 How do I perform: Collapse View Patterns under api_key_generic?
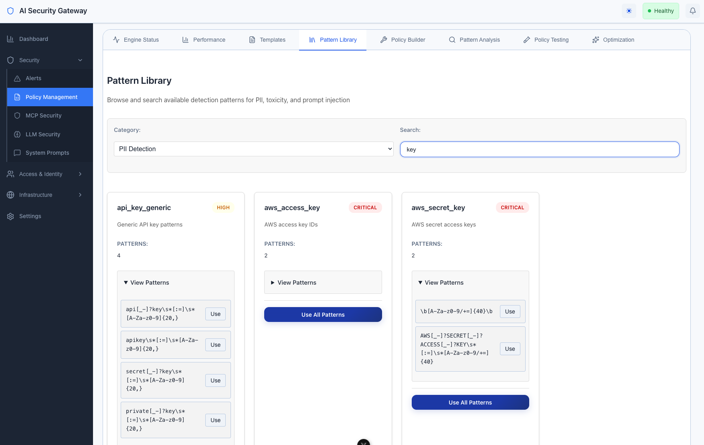150,283
